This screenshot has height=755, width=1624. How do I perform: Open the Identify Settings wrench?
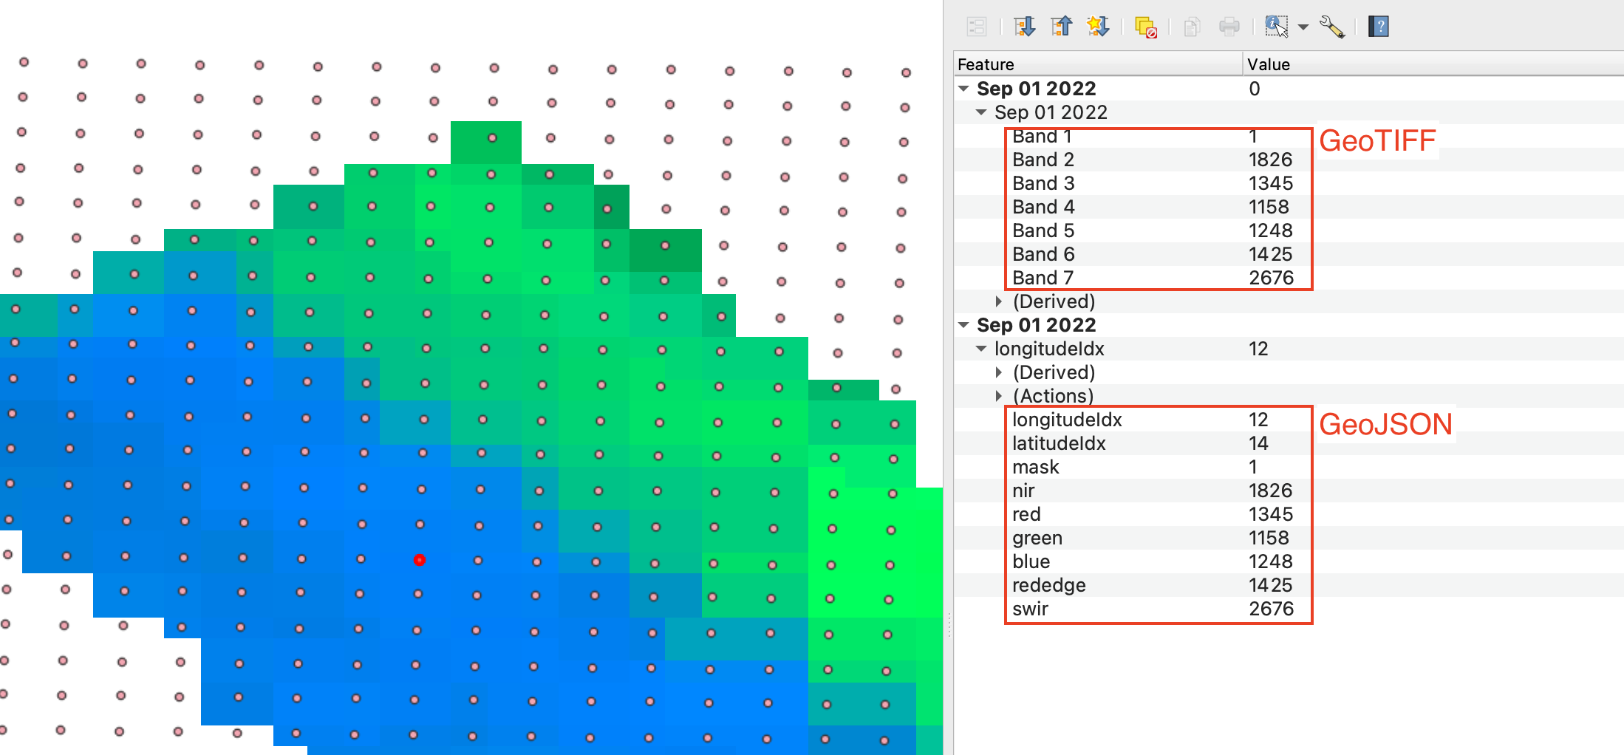1332,27
